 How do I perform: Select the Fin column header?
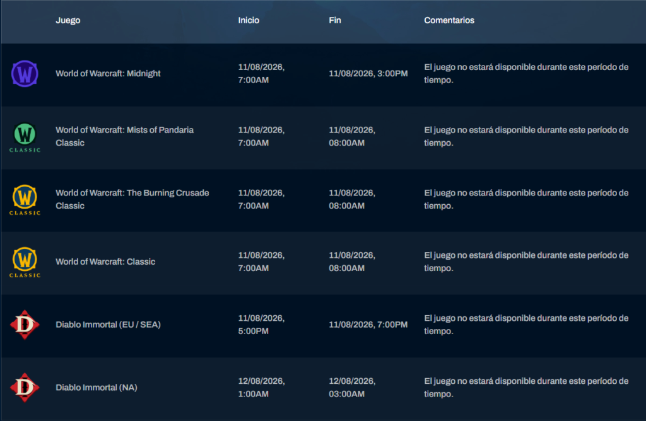tap(334, 20)
